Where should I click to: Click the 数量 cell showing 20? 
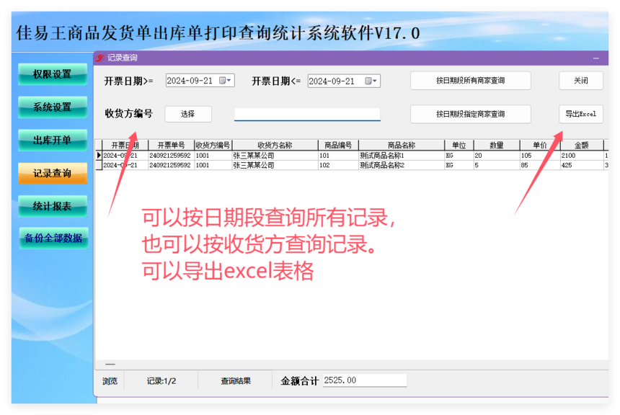click(x=497, y=156)
